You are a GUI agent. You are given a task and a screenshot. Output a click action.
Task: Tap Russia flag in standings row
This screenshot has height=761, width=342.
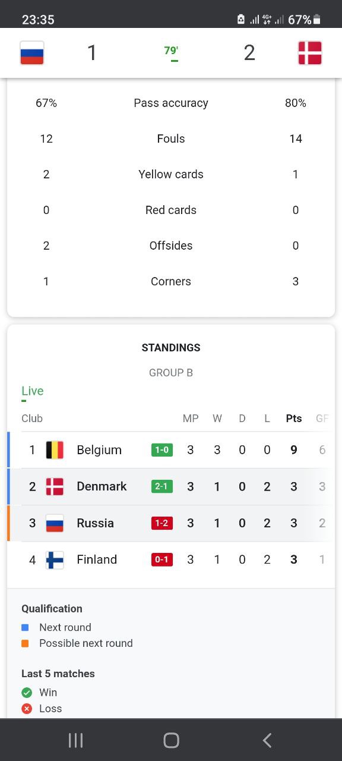[55, 523]
